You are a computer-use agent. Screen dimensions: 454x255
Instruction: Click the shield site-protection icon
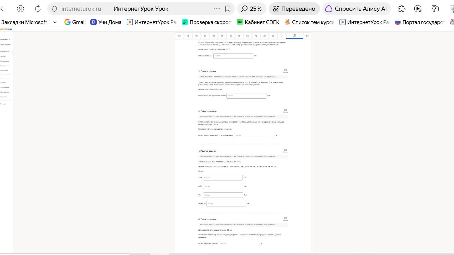tap(54, 9)
